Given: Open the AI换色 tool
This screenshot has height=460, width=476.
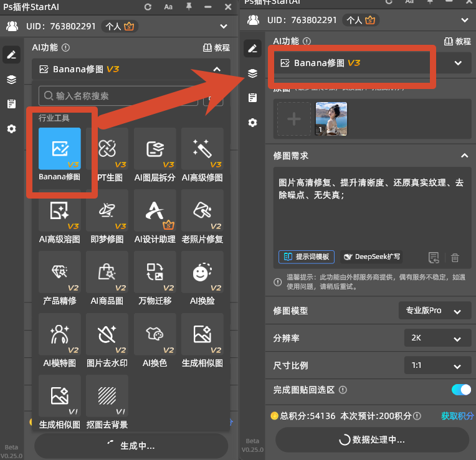Looking at the screenshot, I should point(155,334).
